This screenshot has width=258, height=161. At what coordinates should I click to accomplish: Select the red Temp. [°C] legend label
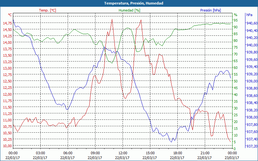47,10
